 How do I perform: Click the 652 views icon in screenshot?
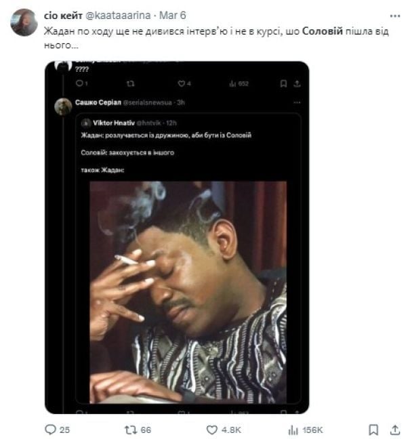point(232,84)
